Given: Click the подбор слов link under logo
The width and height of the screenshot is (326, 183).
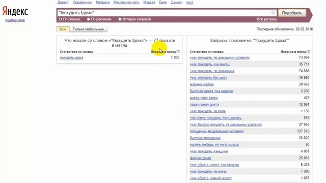Looking at the screenshot, I should coord(15,20).
